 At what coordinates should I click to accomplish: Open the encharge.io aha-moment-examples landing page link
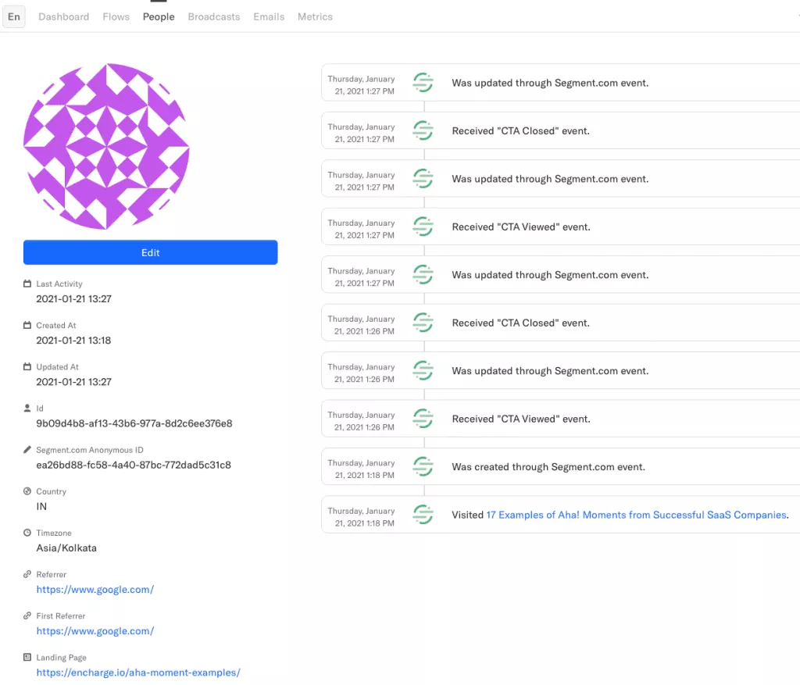click(138, 673)
